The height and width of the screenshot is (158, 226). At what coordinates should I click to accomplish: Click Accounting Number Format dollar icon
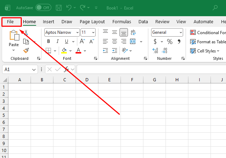coord(155,42)
